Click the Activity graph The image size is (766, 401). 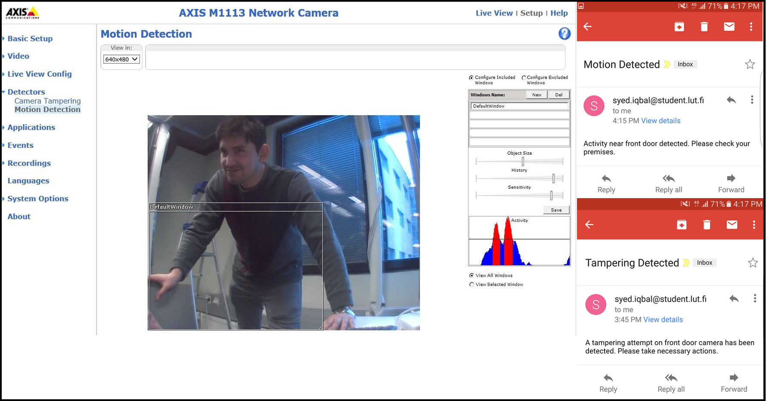click(x=519, y=241)
